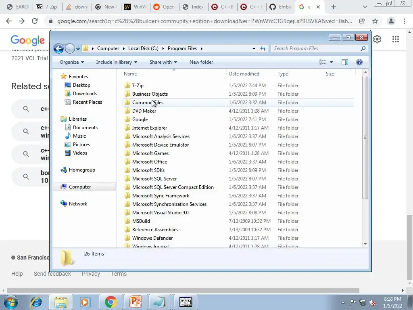This screenshot has width=413, height=310.
Task: Select Libraries in navigation pane
Action: tap(78, 119)
